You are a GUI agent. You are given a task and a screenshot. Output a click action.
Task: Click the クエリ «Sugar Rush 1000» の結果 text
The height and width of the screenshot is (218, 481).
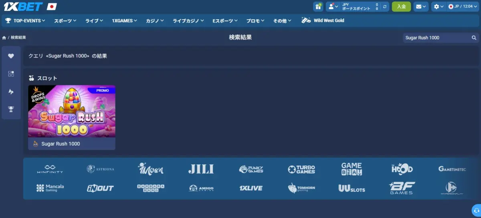(68, 56)
